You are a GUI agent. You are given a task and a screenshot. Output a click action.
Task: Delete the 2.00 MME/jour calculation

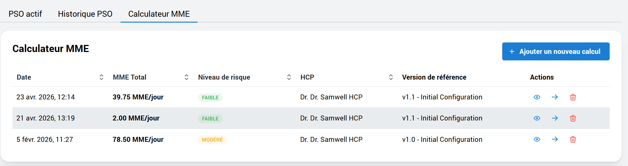click(573, 118)
